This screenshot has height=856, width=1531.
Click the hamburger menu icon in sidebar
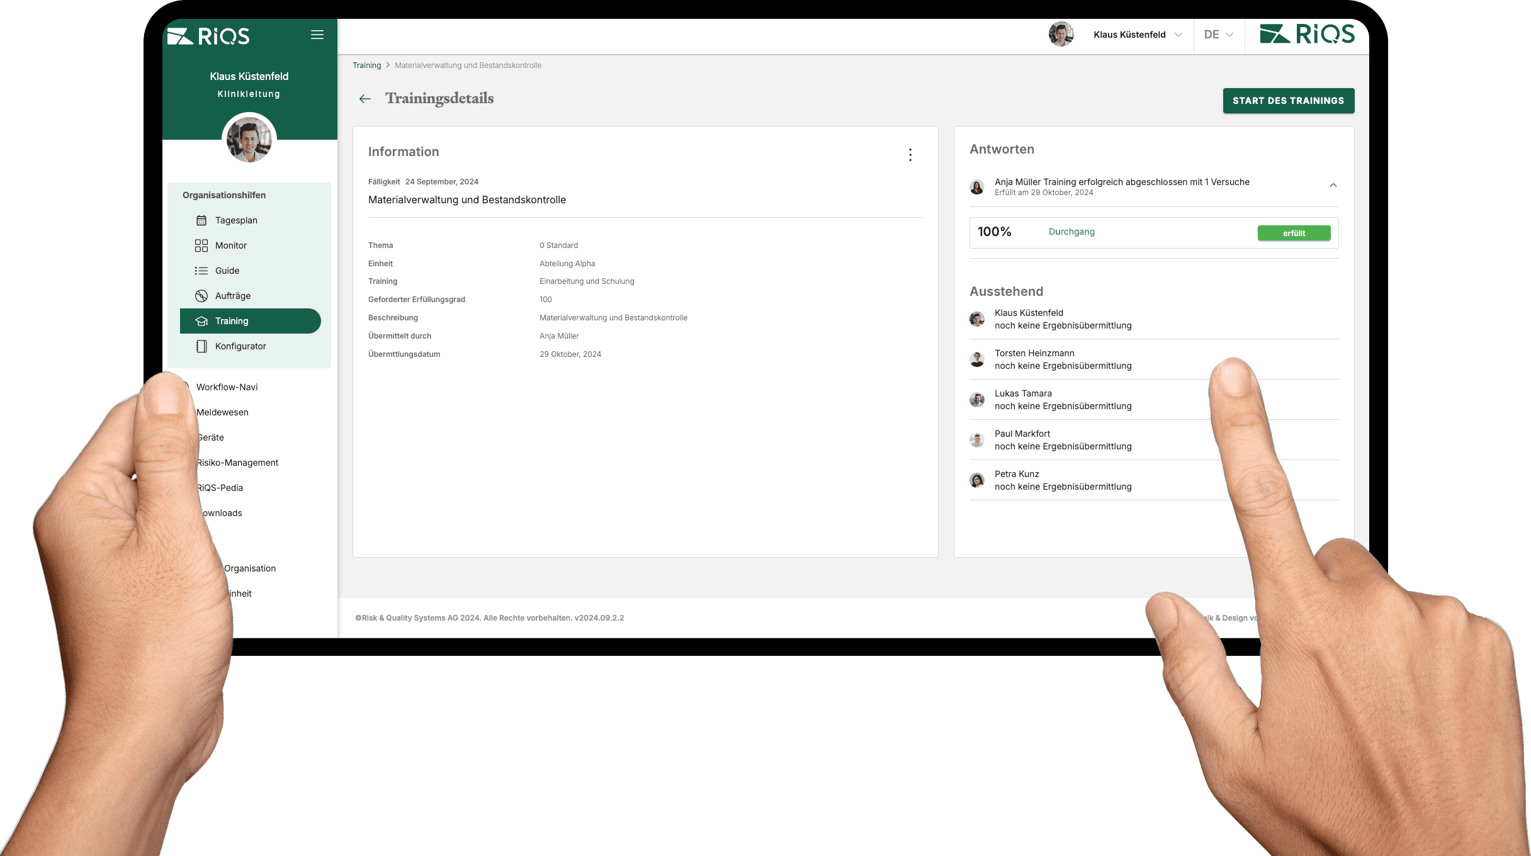317,35
